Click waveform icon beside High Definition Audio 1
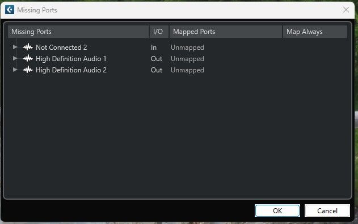Viewport: 358px width, 224px height. pos(28,58)
